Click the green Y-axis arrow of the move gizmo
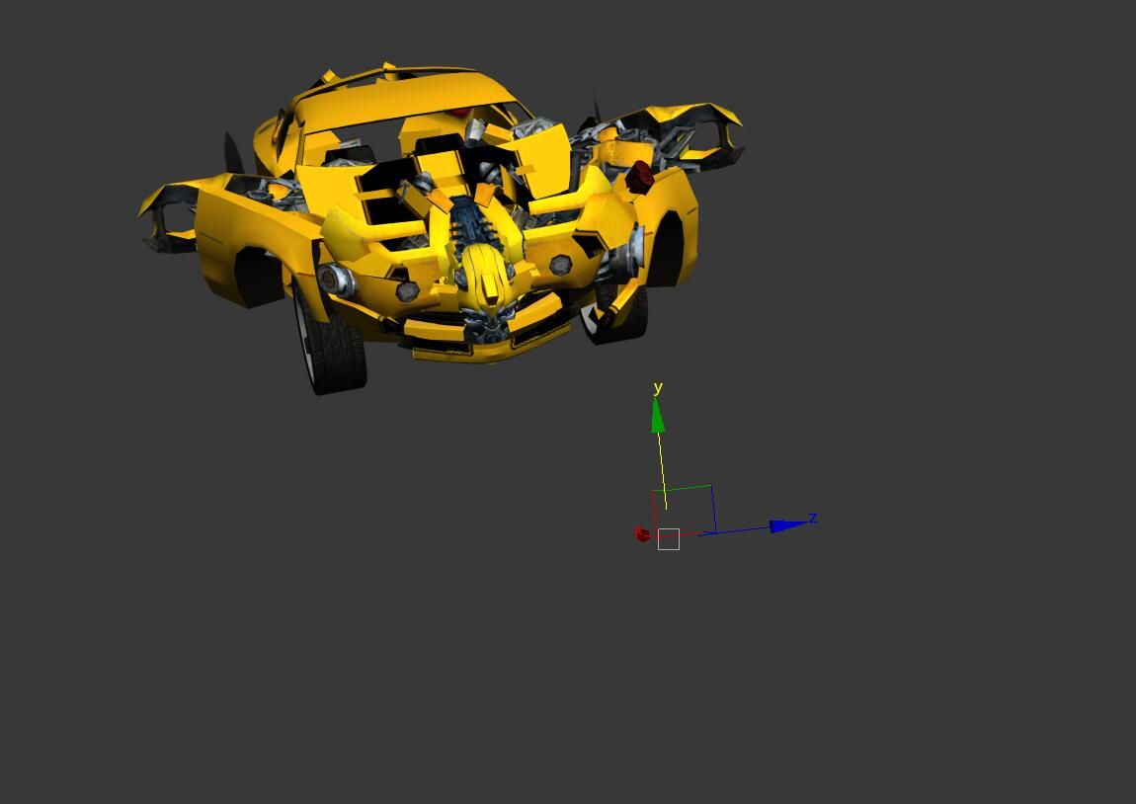1136x804 pixels. (657, 416)
